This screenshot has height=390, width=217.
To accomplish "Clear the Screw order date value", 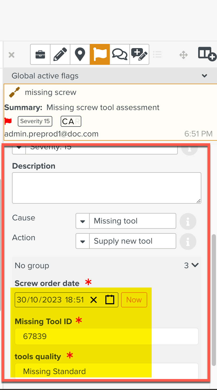I will (94, 300).
